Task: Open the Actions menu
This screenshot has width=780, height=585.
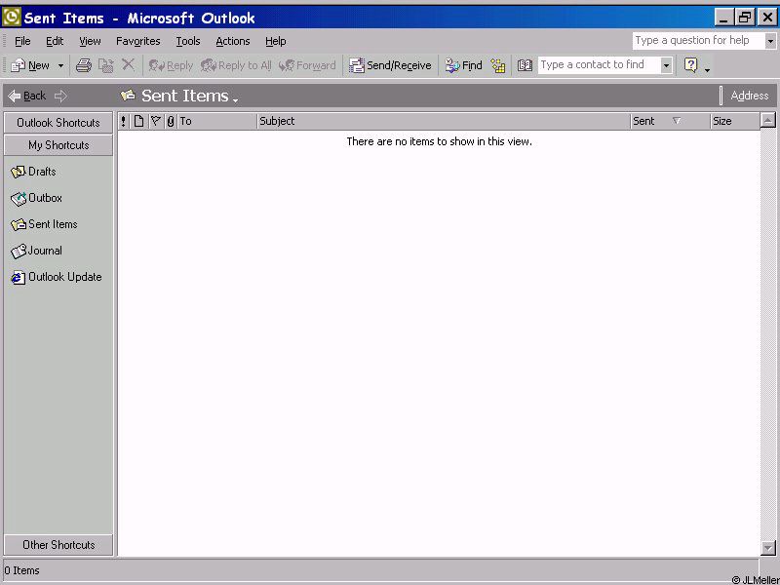Action: point(233,41)
